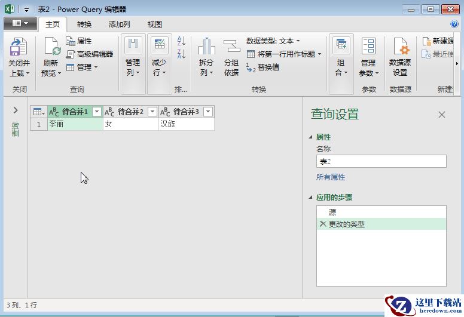464x317 pixels.
Task: Click the vertical 查询 pane label
Action: 16,130
